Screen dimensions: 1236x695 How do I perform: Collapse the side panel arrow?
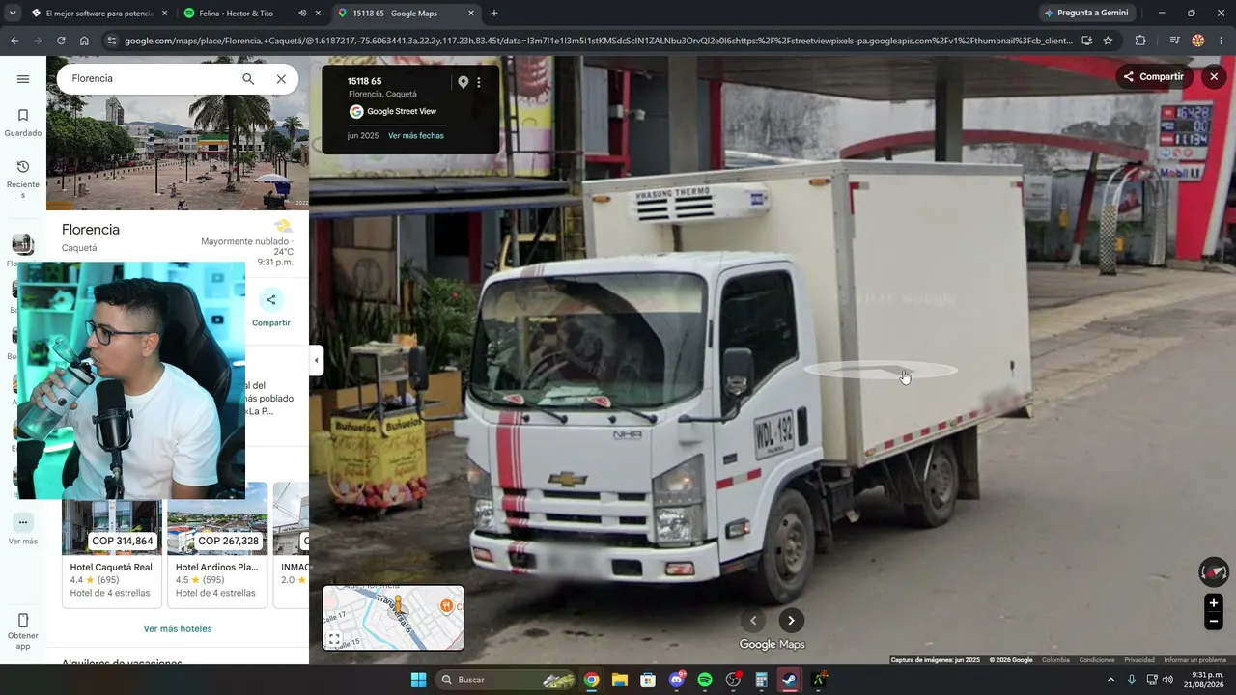click(x=316, y=361)
